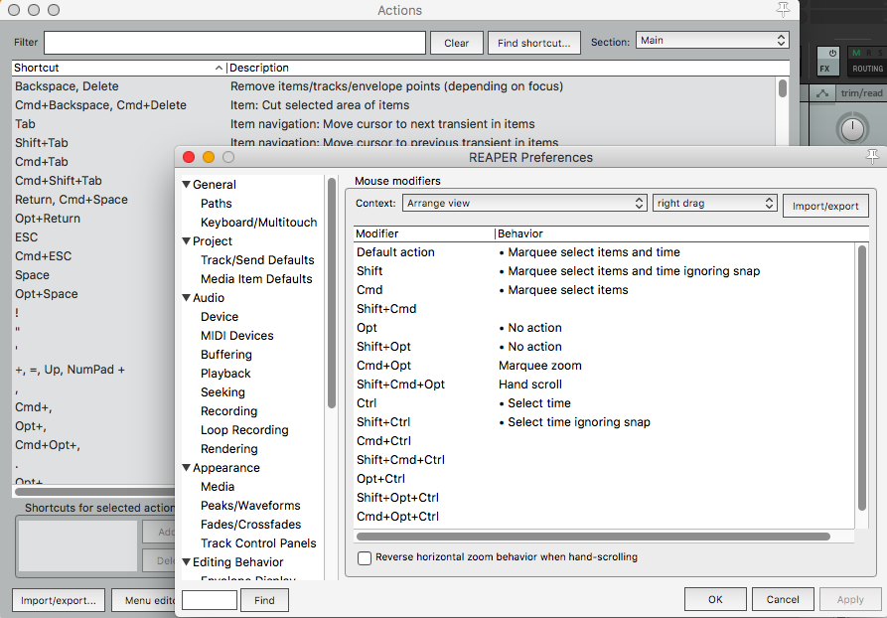Click the trim/read automation mode button

pyautogui.click(x=860, y=93)
